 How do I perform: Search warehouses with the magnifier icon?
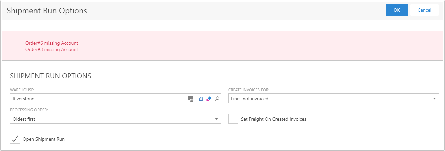(x=217, y=99)
